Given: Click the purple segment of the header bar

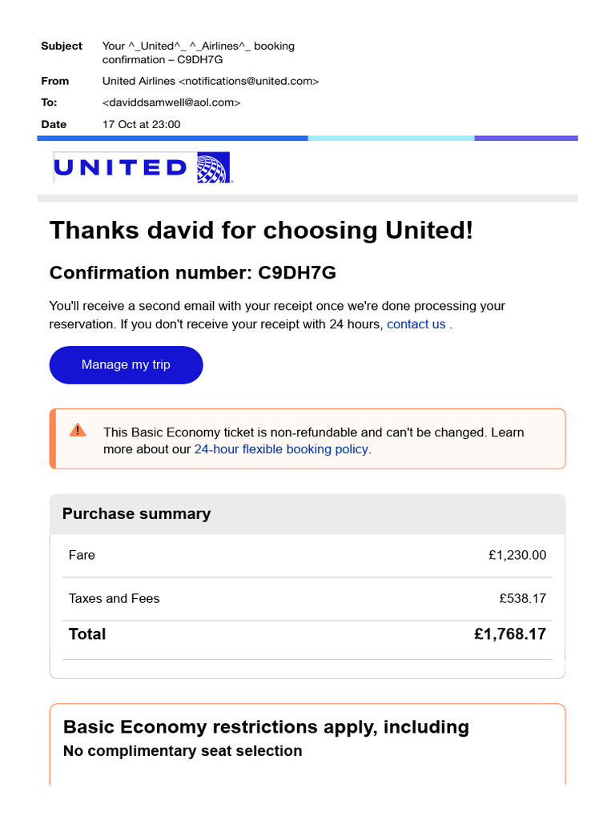Looking at the screenshot, I should point(525,139).
